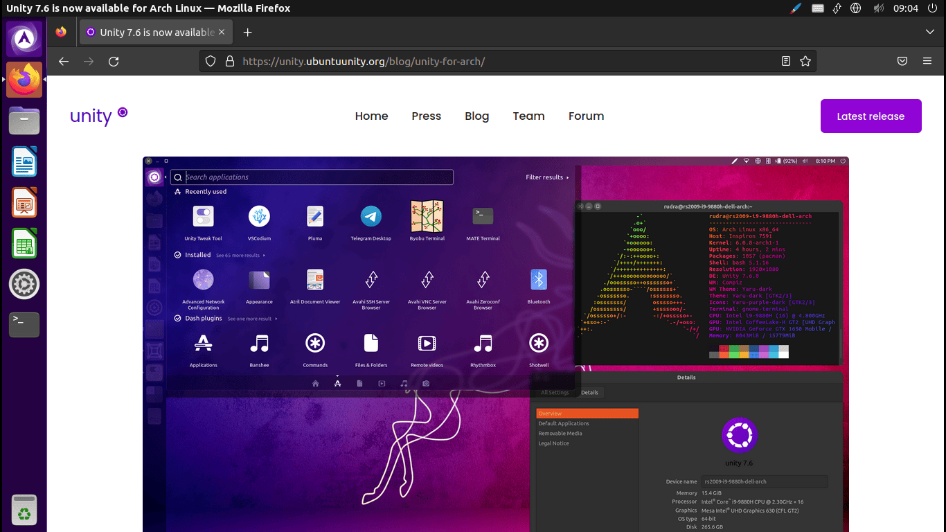946x532 pixels.
Task: Select the Unity 7.6 browser tab
Action: [x=157, y=33]
